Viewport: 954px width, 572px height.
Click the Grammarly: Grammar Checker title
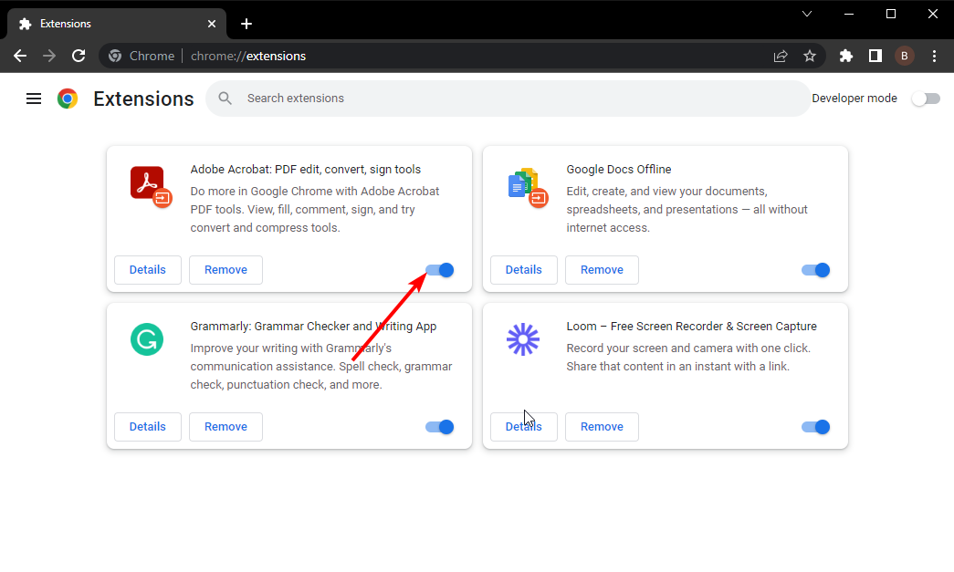click(x=313, y=327)
